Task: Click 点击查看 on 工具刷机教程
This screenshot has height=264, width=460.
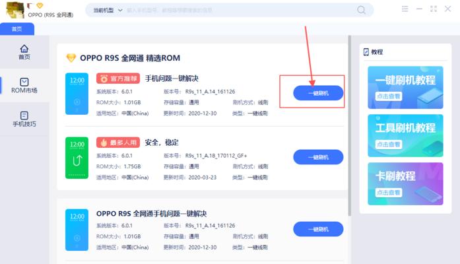Action: 389,145
